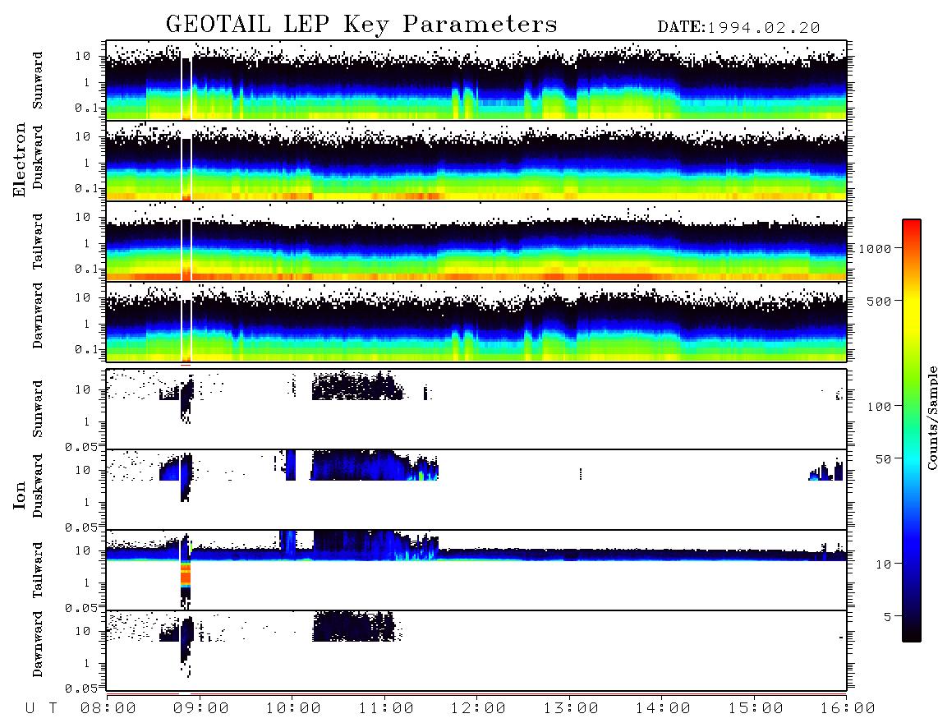Click the title "GEOTAIL LEP Key Parameters"

coord(361,25)
